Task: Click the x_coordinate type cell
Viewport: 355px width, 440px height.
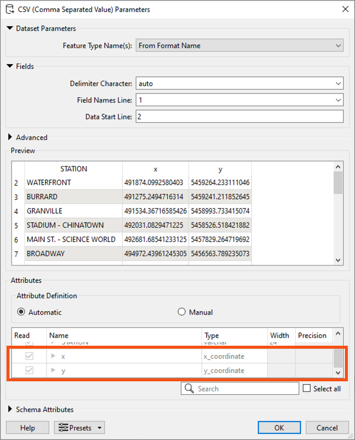Action: tap(235, 356)
